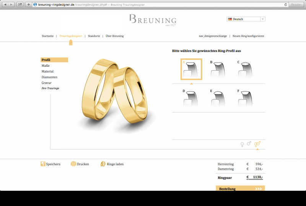This screenshot has height=206, width=306.
Task: Open Ihre Trauringe summary
Action: click(50, 88)
